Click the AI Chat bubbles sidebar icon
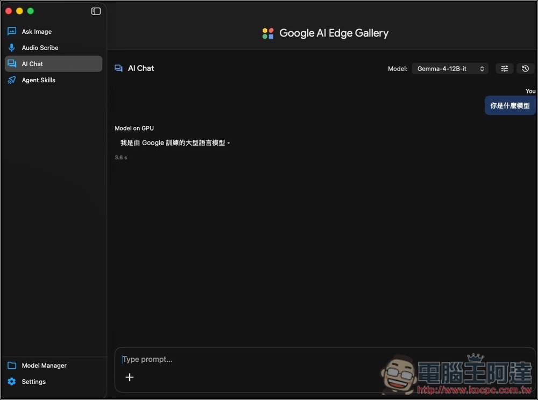 [x=12, y=64]
